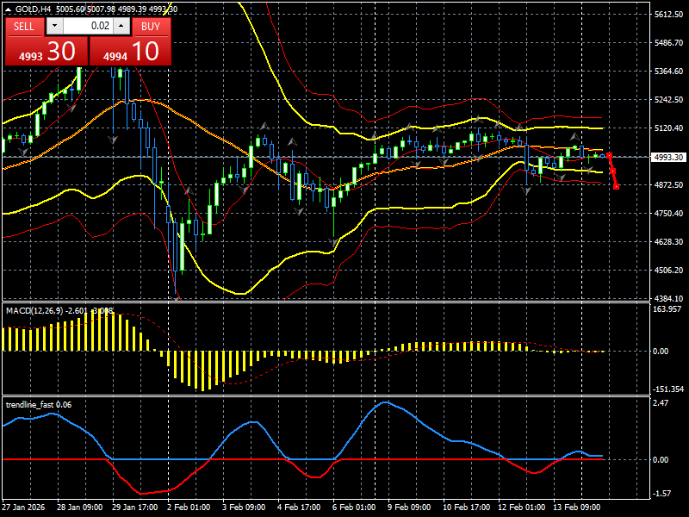Click the 27 Jan 2026 date label
The height and width of the screenshot is (517, 689).
pyautogui.click(x=24, y=507)
